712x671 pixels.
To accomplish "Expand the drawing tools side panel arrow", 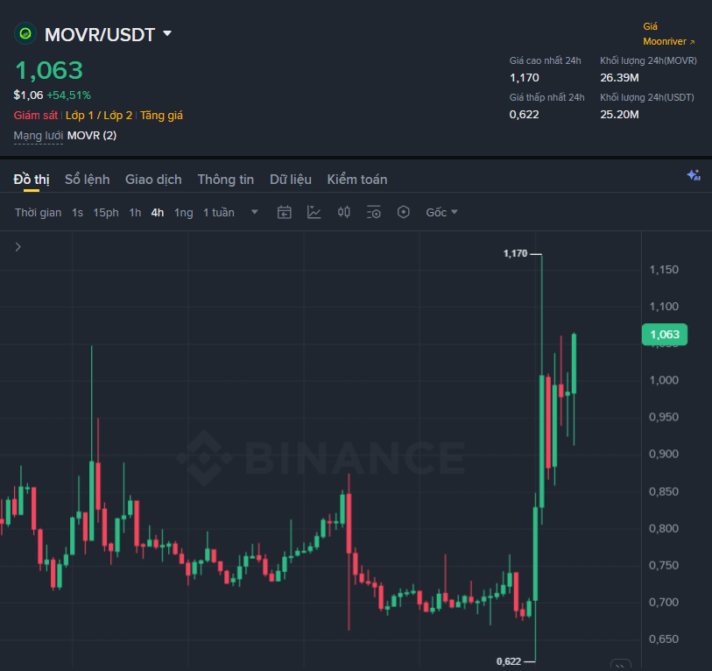I will (18, 247).
